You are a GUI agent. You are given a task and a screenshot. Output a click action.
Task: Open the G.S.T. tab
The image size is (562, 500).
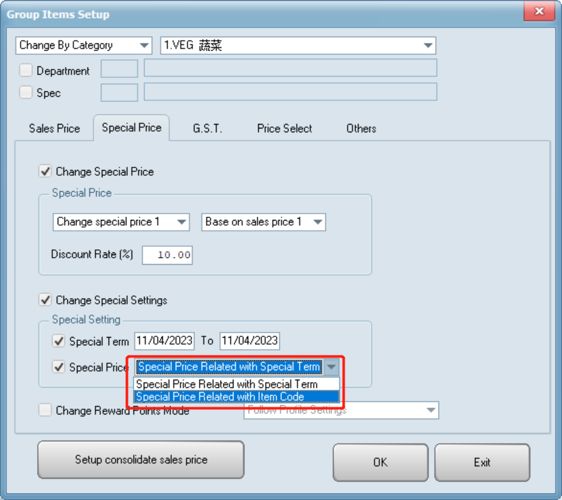click(x=207, y=129)
